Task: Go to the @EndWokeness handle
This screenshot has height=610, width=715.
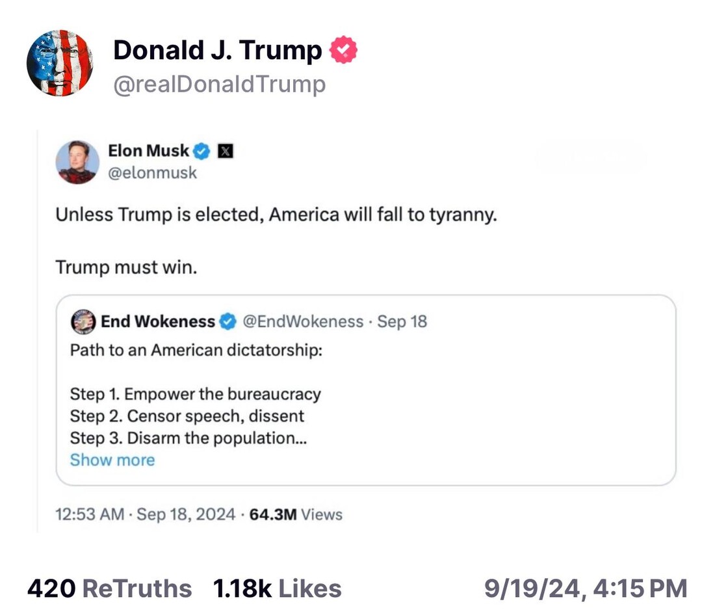Action: 302,321
